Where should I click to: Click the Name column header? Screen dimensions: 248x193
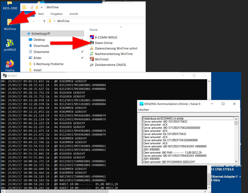(x=94, y=30)
